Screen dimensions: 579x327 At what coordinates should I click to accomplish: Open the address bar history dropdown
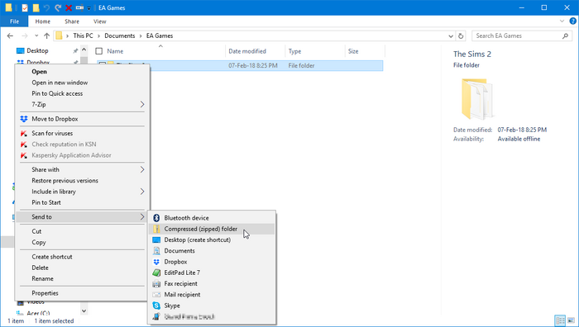point(451,36)
